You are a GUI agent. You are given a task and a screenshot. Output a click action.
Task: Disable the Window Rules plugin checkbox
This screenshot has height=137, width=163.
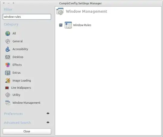click(61, 25)
